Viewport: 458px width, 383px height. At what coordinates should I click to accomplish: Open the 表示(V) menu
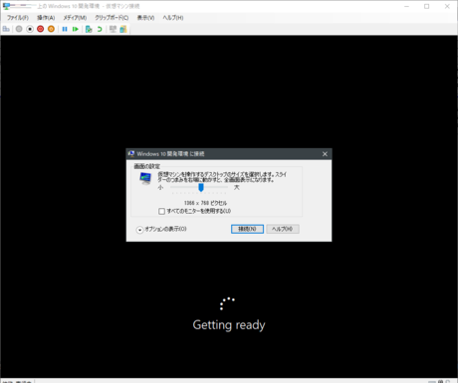click(146, 18)
